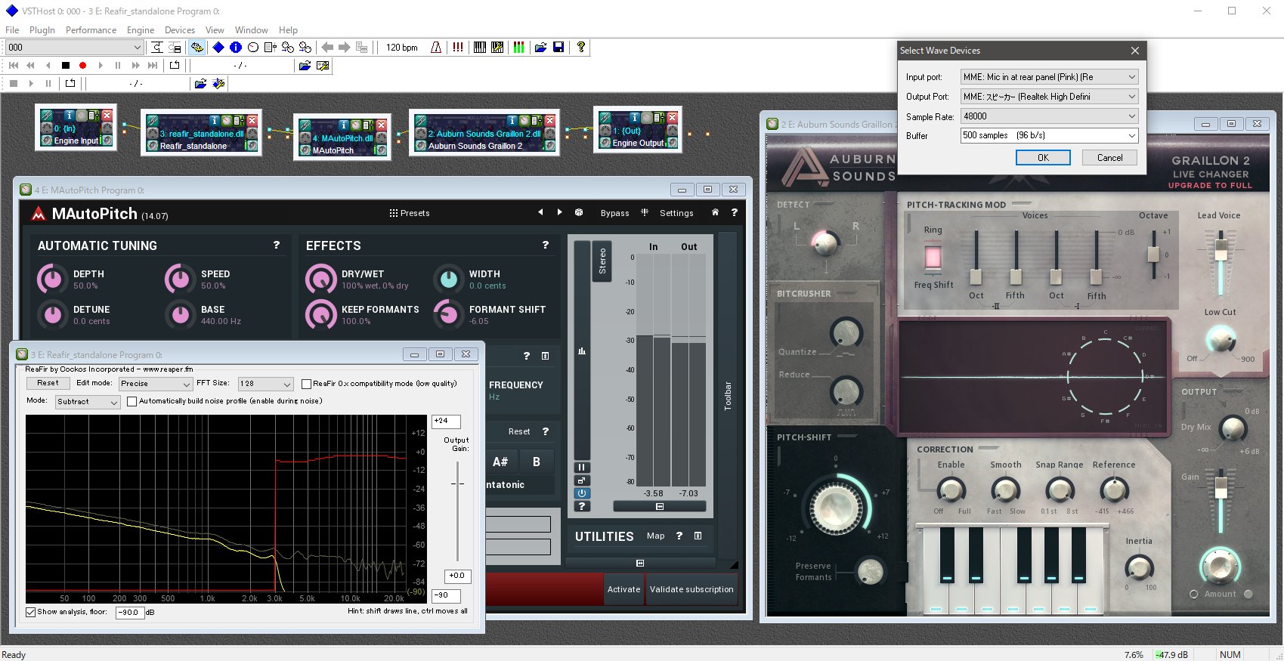Click the close X on Reafir_standalone chain node
The height and width of the screenshot is (661, 1284).
pyautogui.click(x=252, y=120)
